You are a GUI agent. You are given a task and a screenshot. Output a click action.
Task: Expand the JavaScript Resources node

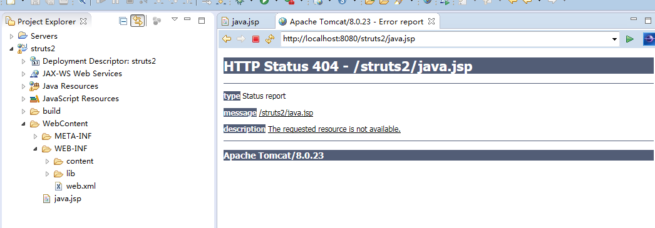[23, 99]
